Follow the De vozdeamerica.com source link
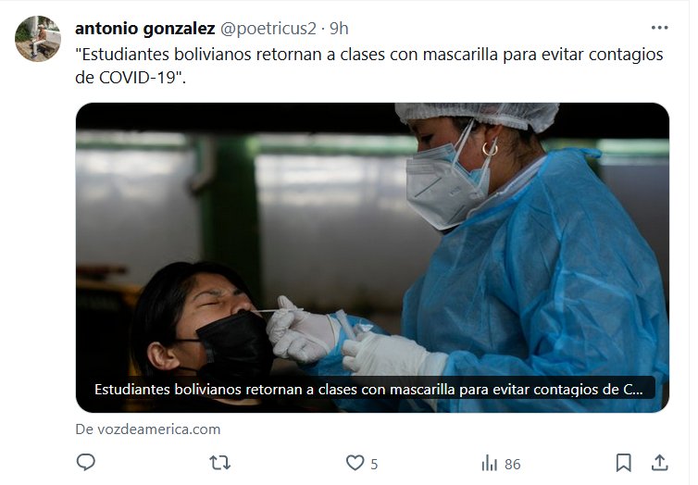 (x=148, y=429)
